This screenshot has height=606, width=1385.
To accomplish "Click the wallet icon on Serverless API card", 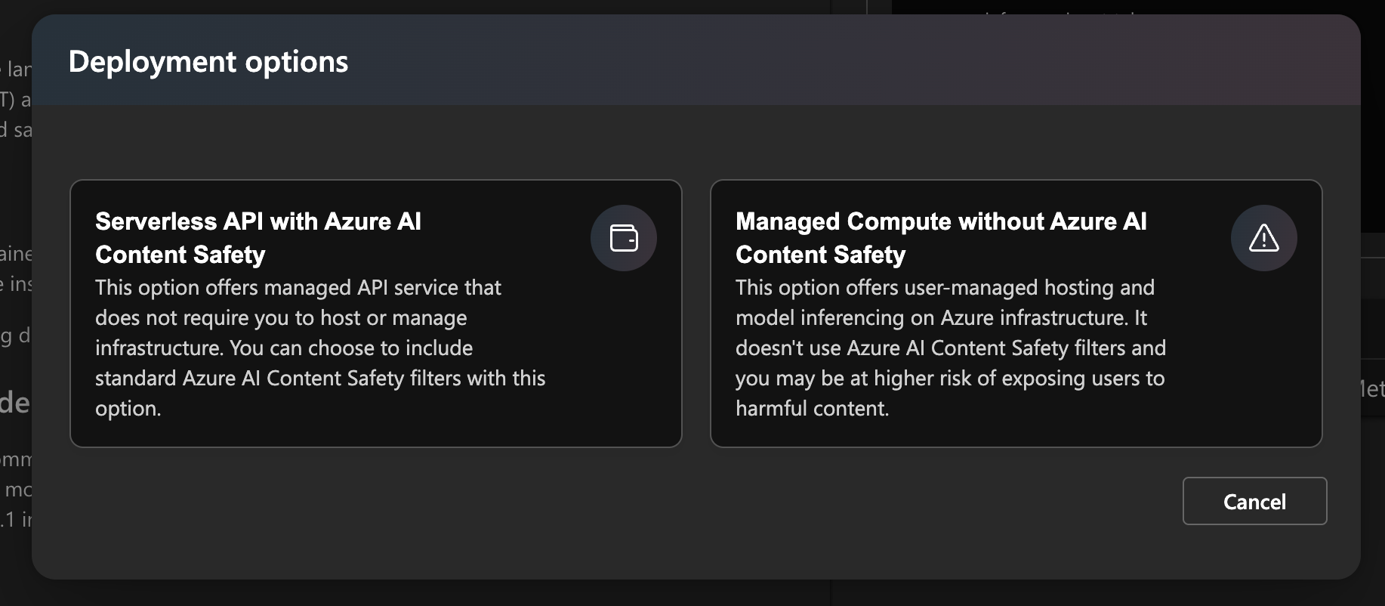I will coord(624,238).
